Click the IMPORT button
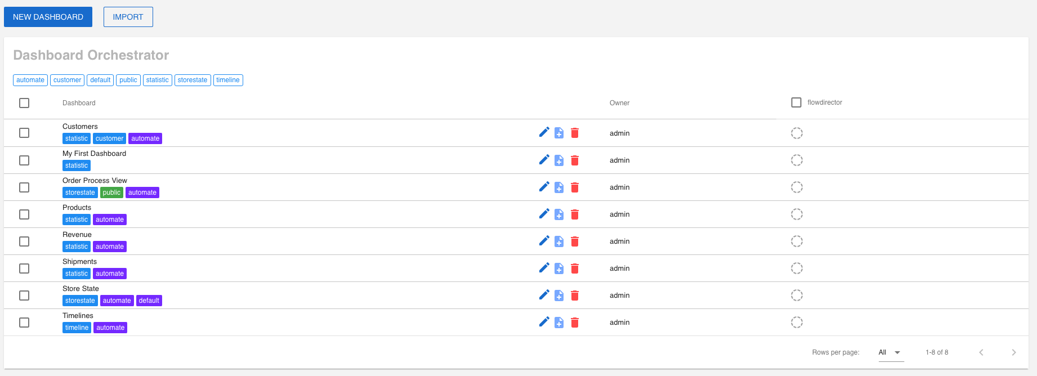The image size is (1037, 376). point(128,17)
